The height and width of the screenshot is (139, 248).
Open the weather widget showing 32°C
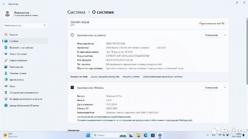[10, 135]
